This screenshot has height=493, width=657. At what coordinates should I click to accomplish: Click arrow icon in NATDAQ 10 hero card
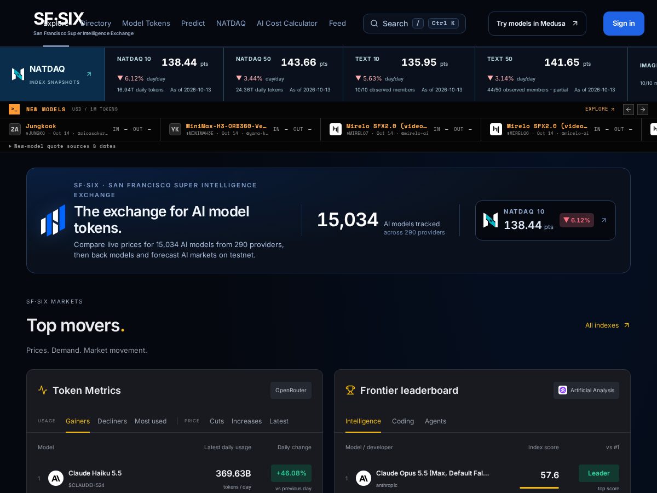tap(604, 220)
